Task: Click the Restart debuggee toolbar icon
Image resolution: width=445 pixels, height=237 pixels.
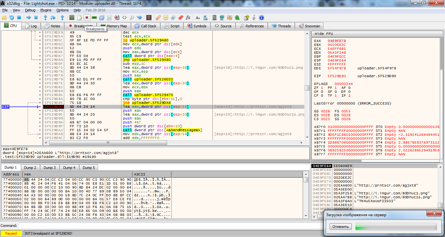Action: [x=12, y=18]
